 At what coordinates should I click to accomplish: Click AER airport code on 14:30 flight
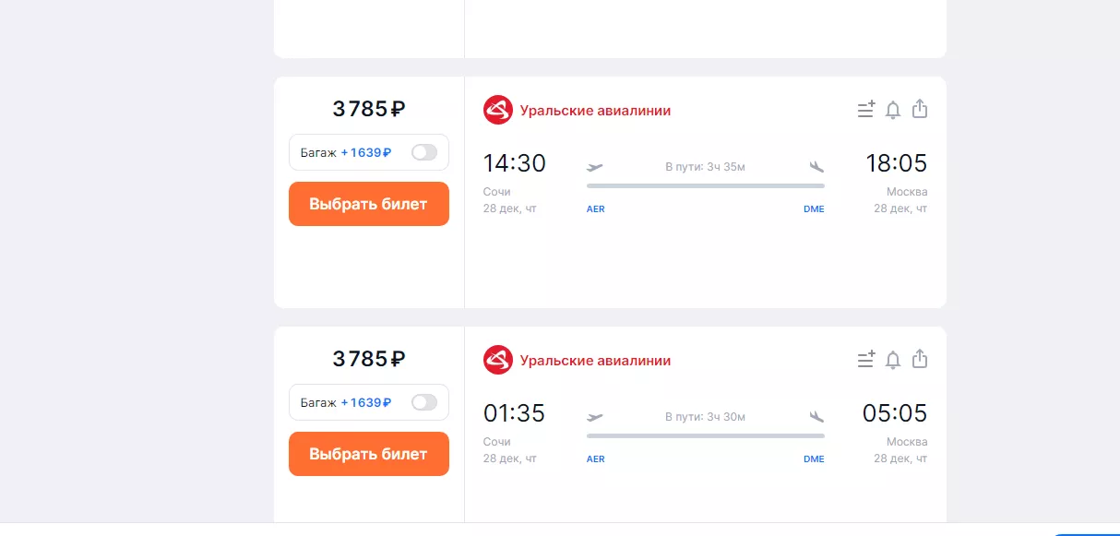pyautogui.click(x=596, y=209)
